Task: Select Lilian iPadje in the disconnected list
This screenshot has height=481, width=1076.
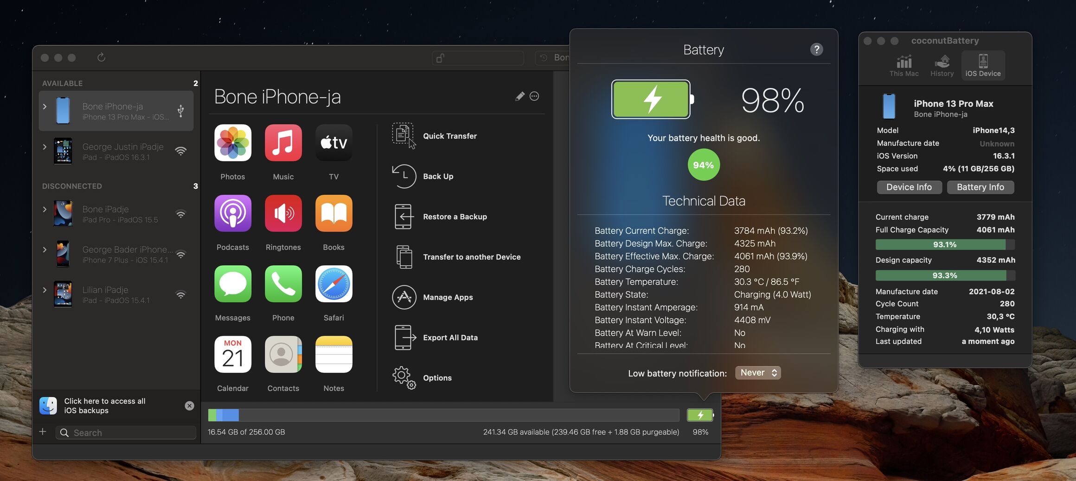Action: point(116,294)
